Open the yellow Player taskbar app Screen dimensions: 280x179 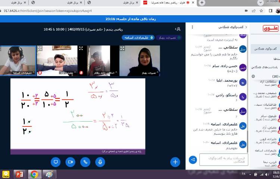(6, 175)
